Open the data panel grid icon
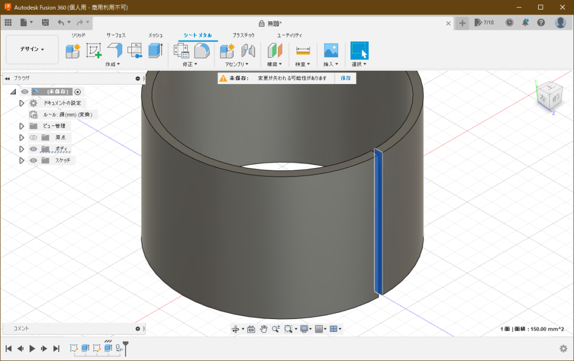This screenshot has width=574, height=361. click(x=8, y=22)
